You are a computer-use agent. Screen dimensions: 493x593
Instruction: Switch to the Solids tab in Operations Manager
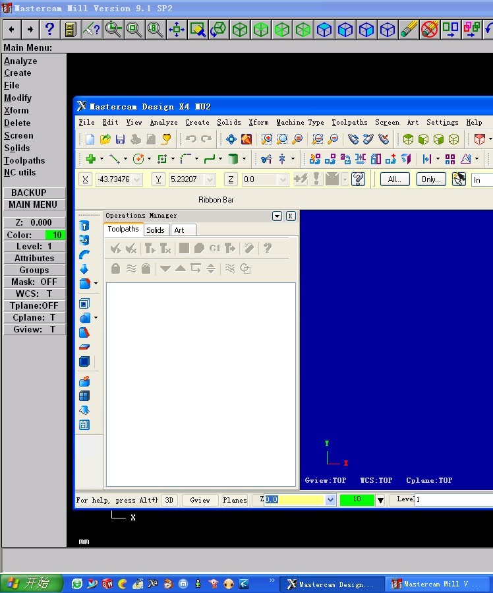point(156,230)
